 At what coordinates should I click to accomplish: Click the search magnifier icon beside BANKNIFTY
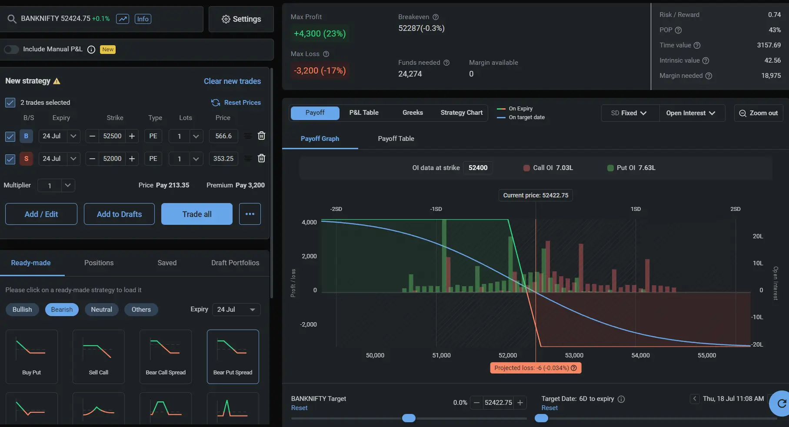click(x=12, y=19)
